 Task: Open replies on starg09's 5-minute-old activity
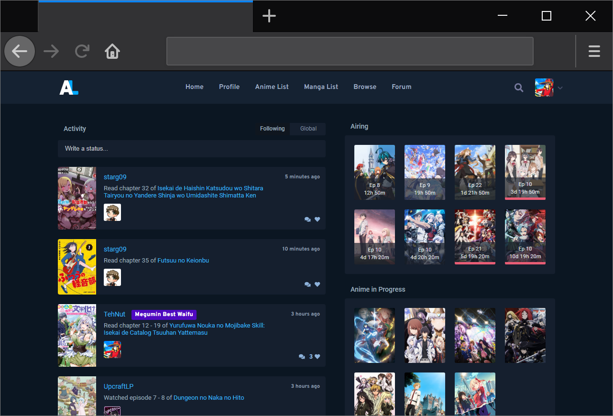click(307, 219)
